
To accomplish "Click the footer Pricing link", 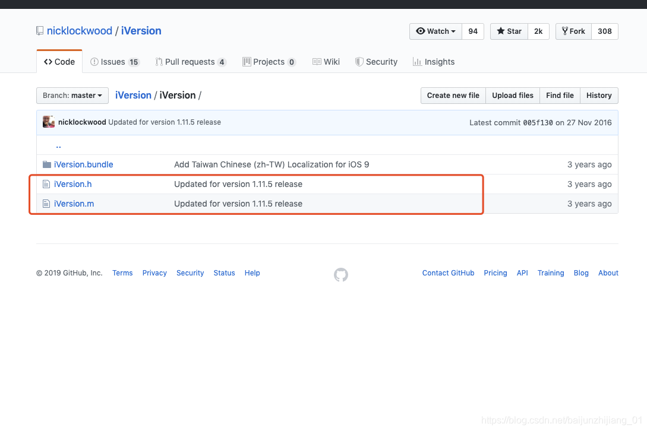I will [495, 273].
